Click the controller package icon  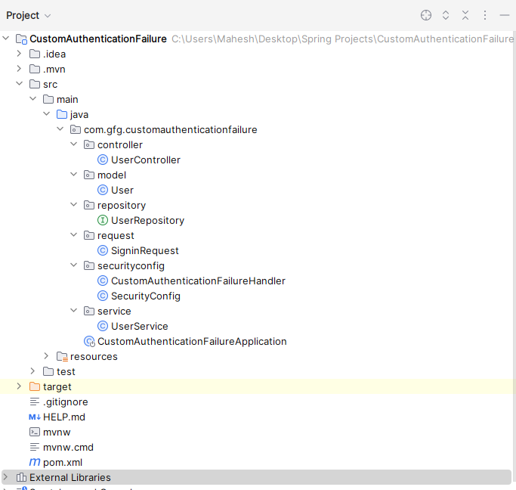89,144
